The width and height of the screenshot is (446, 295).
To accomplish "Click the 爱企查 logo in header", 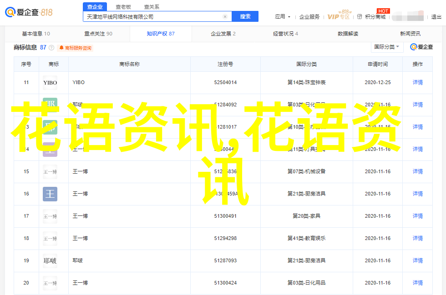I will point(29,13).
